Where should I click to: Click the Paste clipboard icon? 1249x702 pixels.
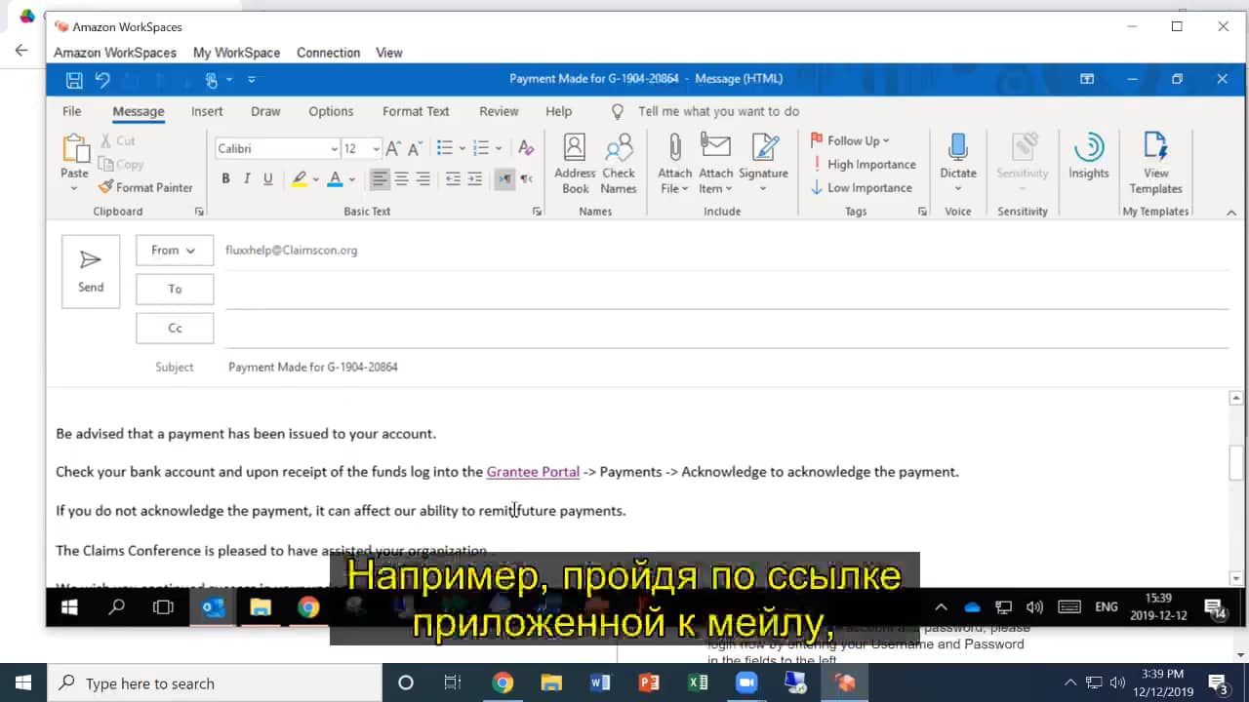point(74,149)
